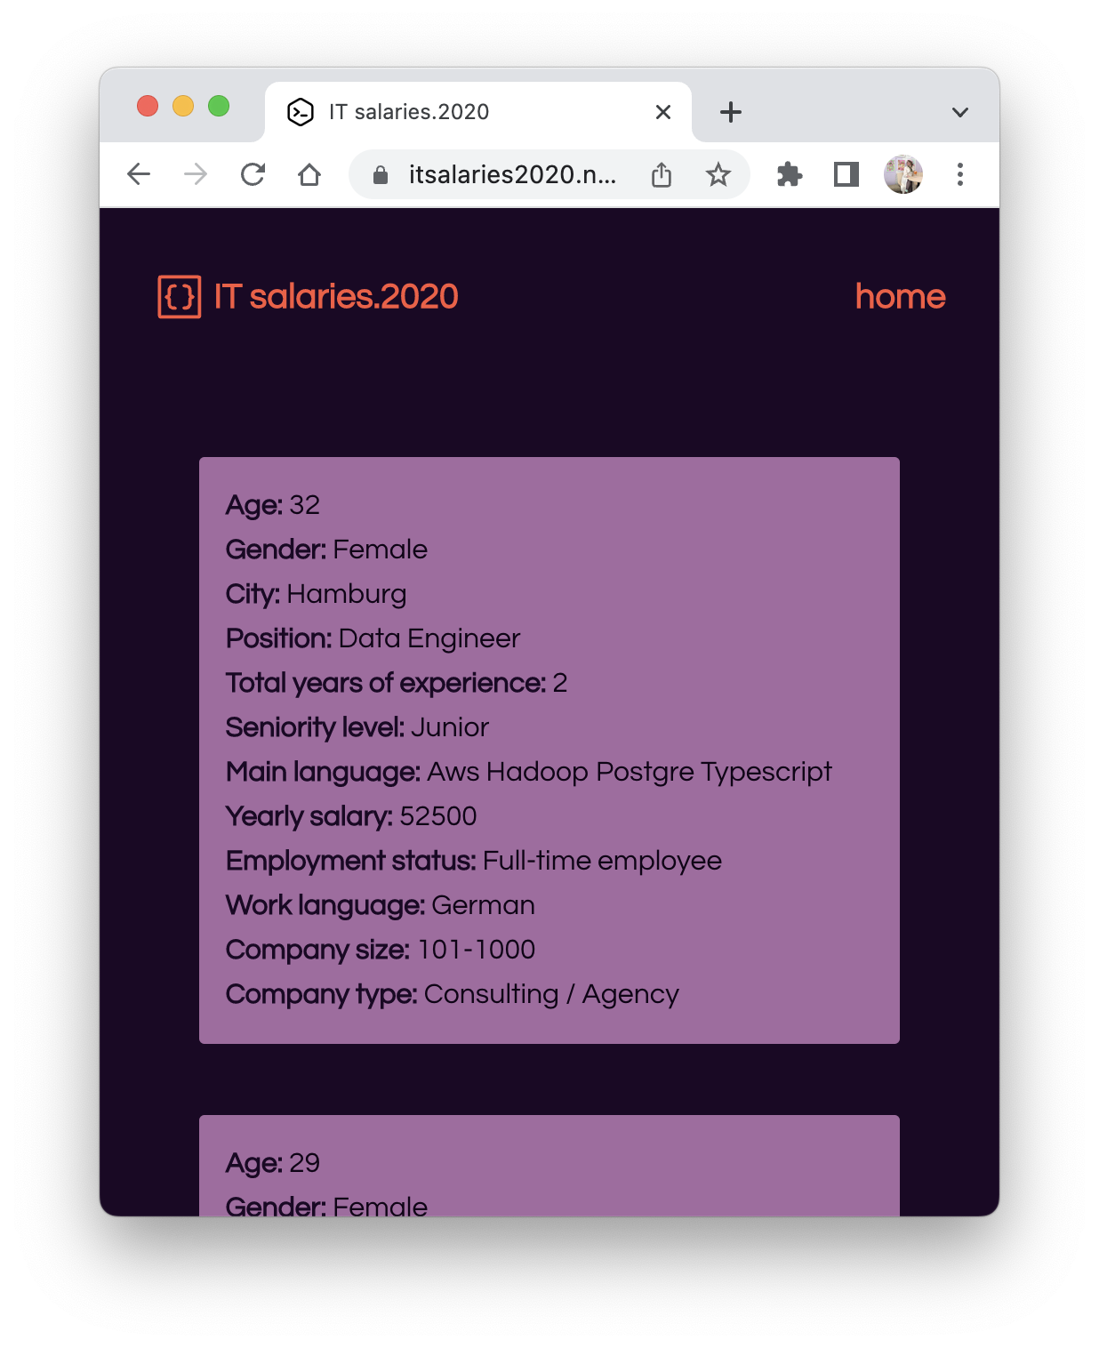Open the share menu icon
This screenshot has width=1099, height=1348.
coord(661,174)
